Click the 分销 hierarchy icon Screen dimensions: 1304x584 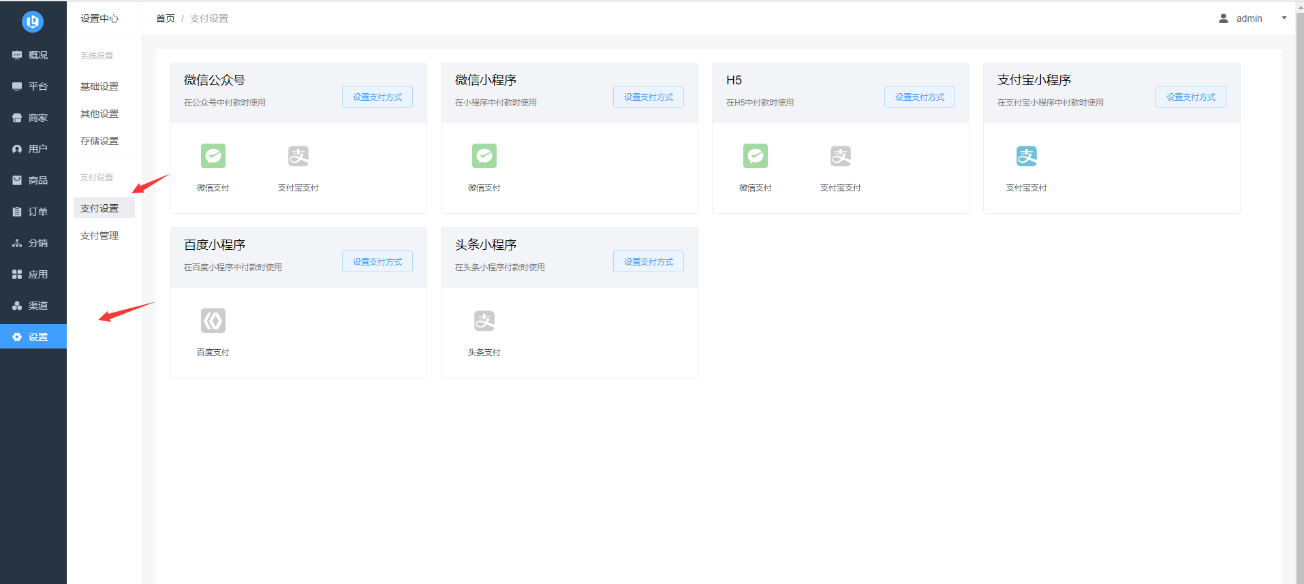(17, 243)
